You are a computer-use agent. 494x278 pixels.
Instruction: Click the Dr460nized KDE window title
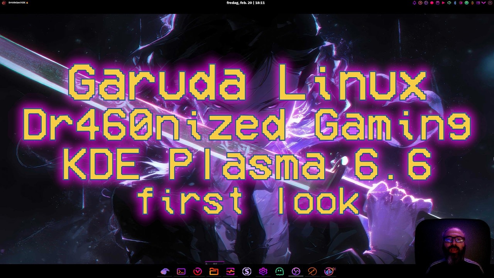[18, 3]
